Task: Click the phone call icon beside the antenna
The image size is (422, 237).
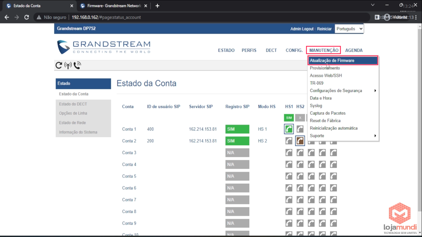Action: (77, 65)
